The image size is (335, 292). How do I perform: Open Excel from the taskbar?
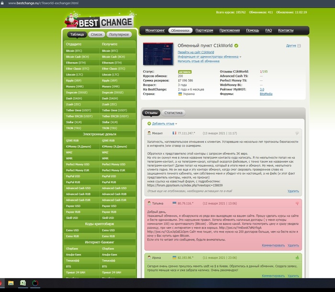coord(23,283)
